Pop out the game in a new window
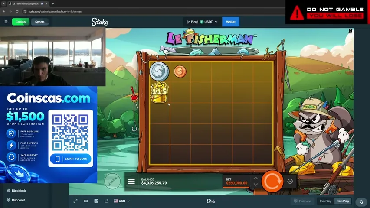 pyautogui.click(x=106, y=201)
